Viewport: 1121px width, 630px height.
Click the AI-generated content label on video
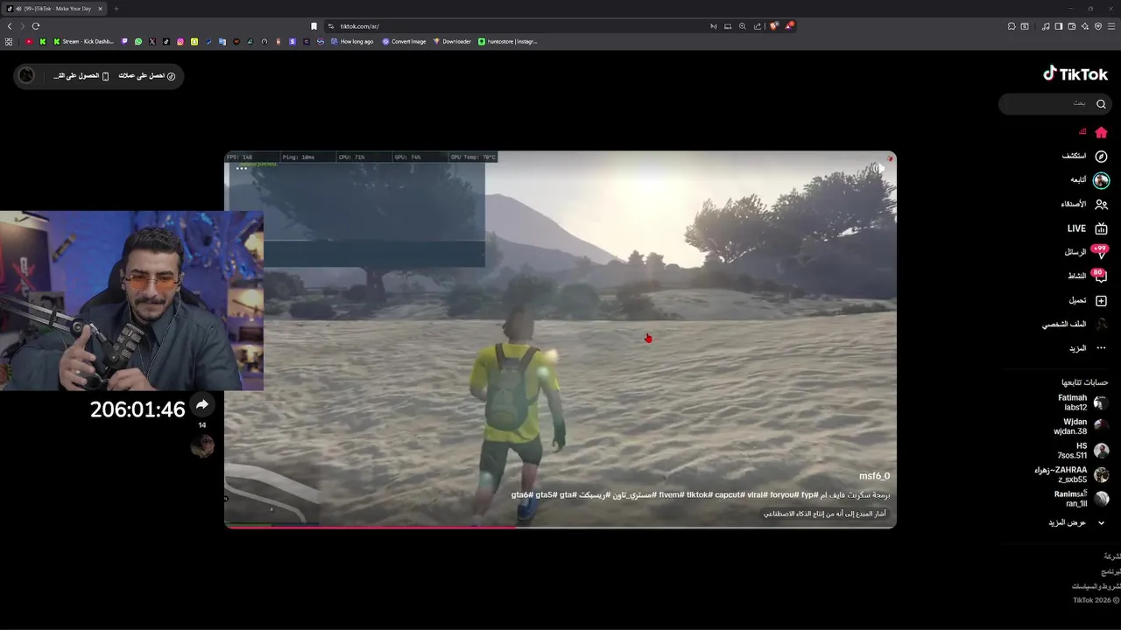pos(824,514)
